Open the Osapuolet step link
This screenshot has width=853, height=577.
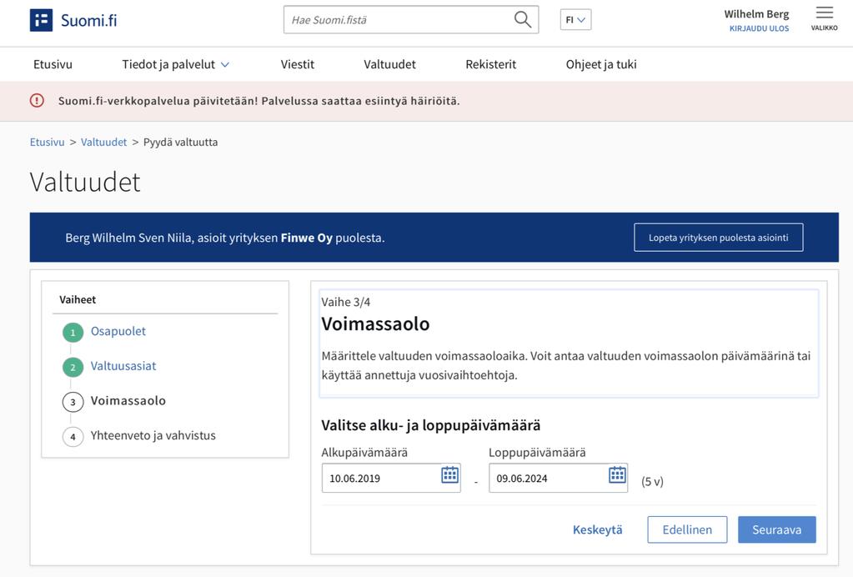coord(118,331)
